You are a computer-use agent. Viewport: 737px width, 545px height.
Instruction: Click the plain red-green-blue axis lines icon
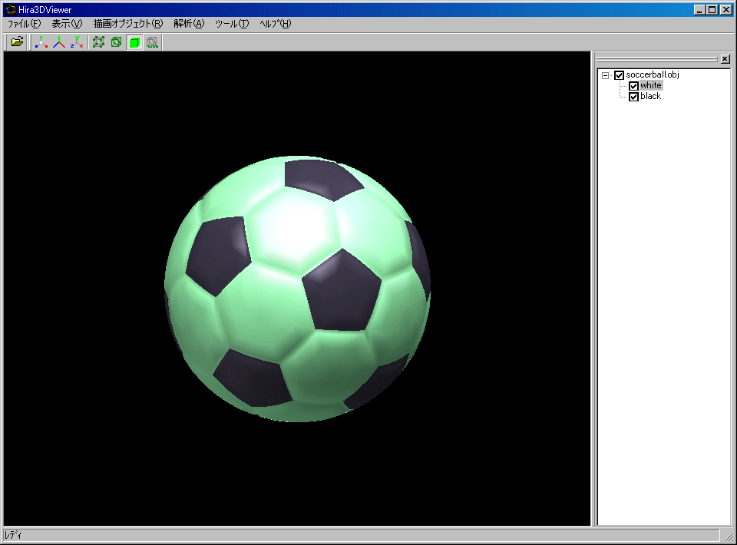coord(59,41)
